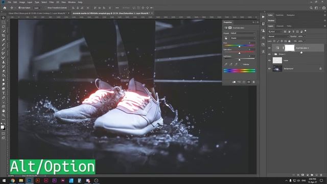Click the targeted adjustment hand icon in Properties
The height and width of the screenshot is (184, 327).
coord(226,38)
